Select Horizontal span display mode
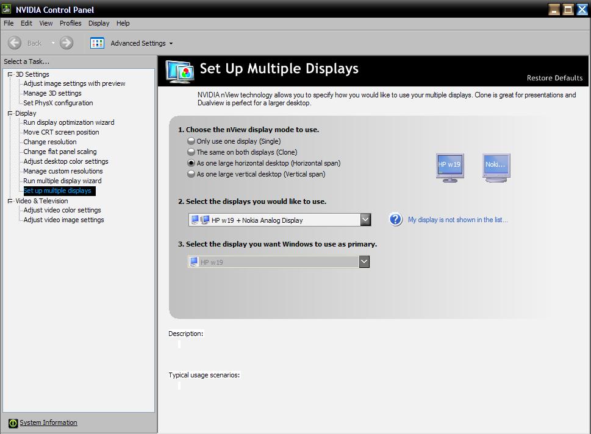The image size is (591, 434). [191, 163]
